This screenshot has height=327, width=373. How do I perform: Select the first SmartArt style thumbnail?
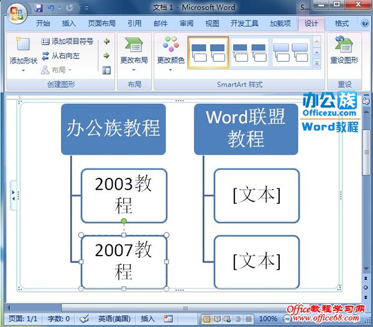(x=208, y=52)
